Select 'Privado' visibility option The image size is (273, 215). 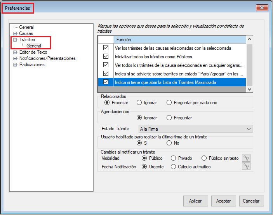coord(173,158)
